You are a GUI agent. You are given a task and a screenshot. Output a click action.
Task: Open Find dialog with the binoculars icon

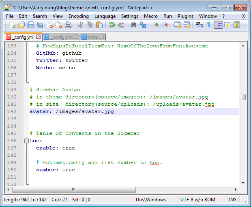point(133,25)
